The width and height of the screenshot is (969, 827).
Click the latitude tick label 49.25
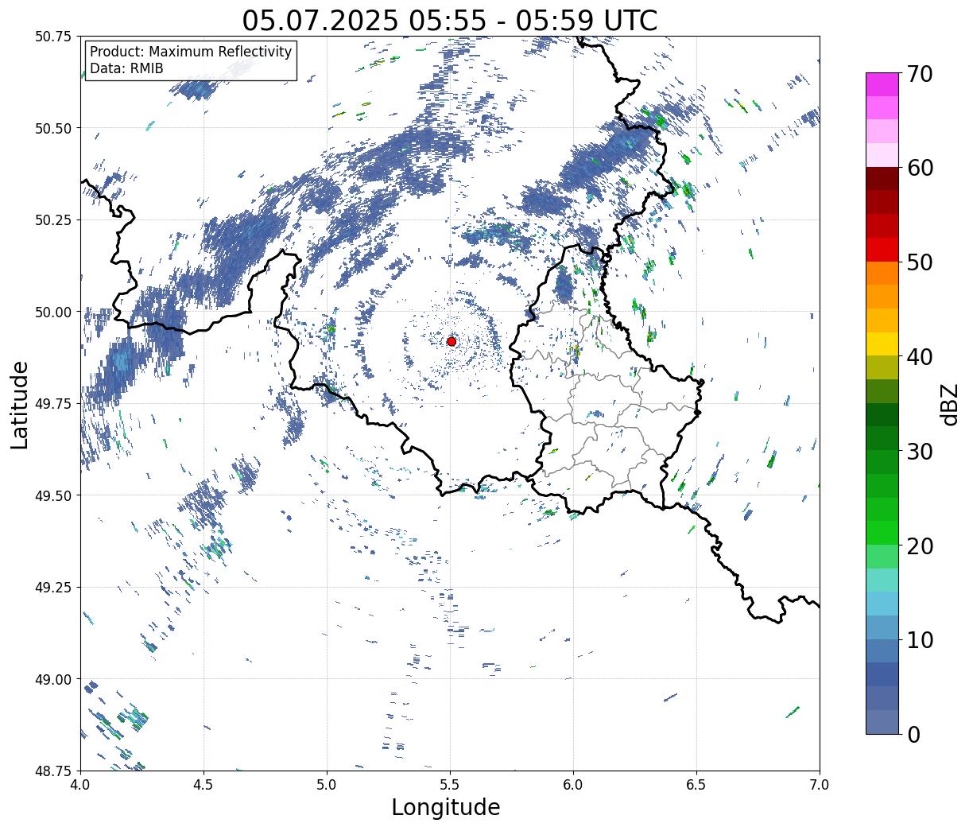(x=52, y=587)
